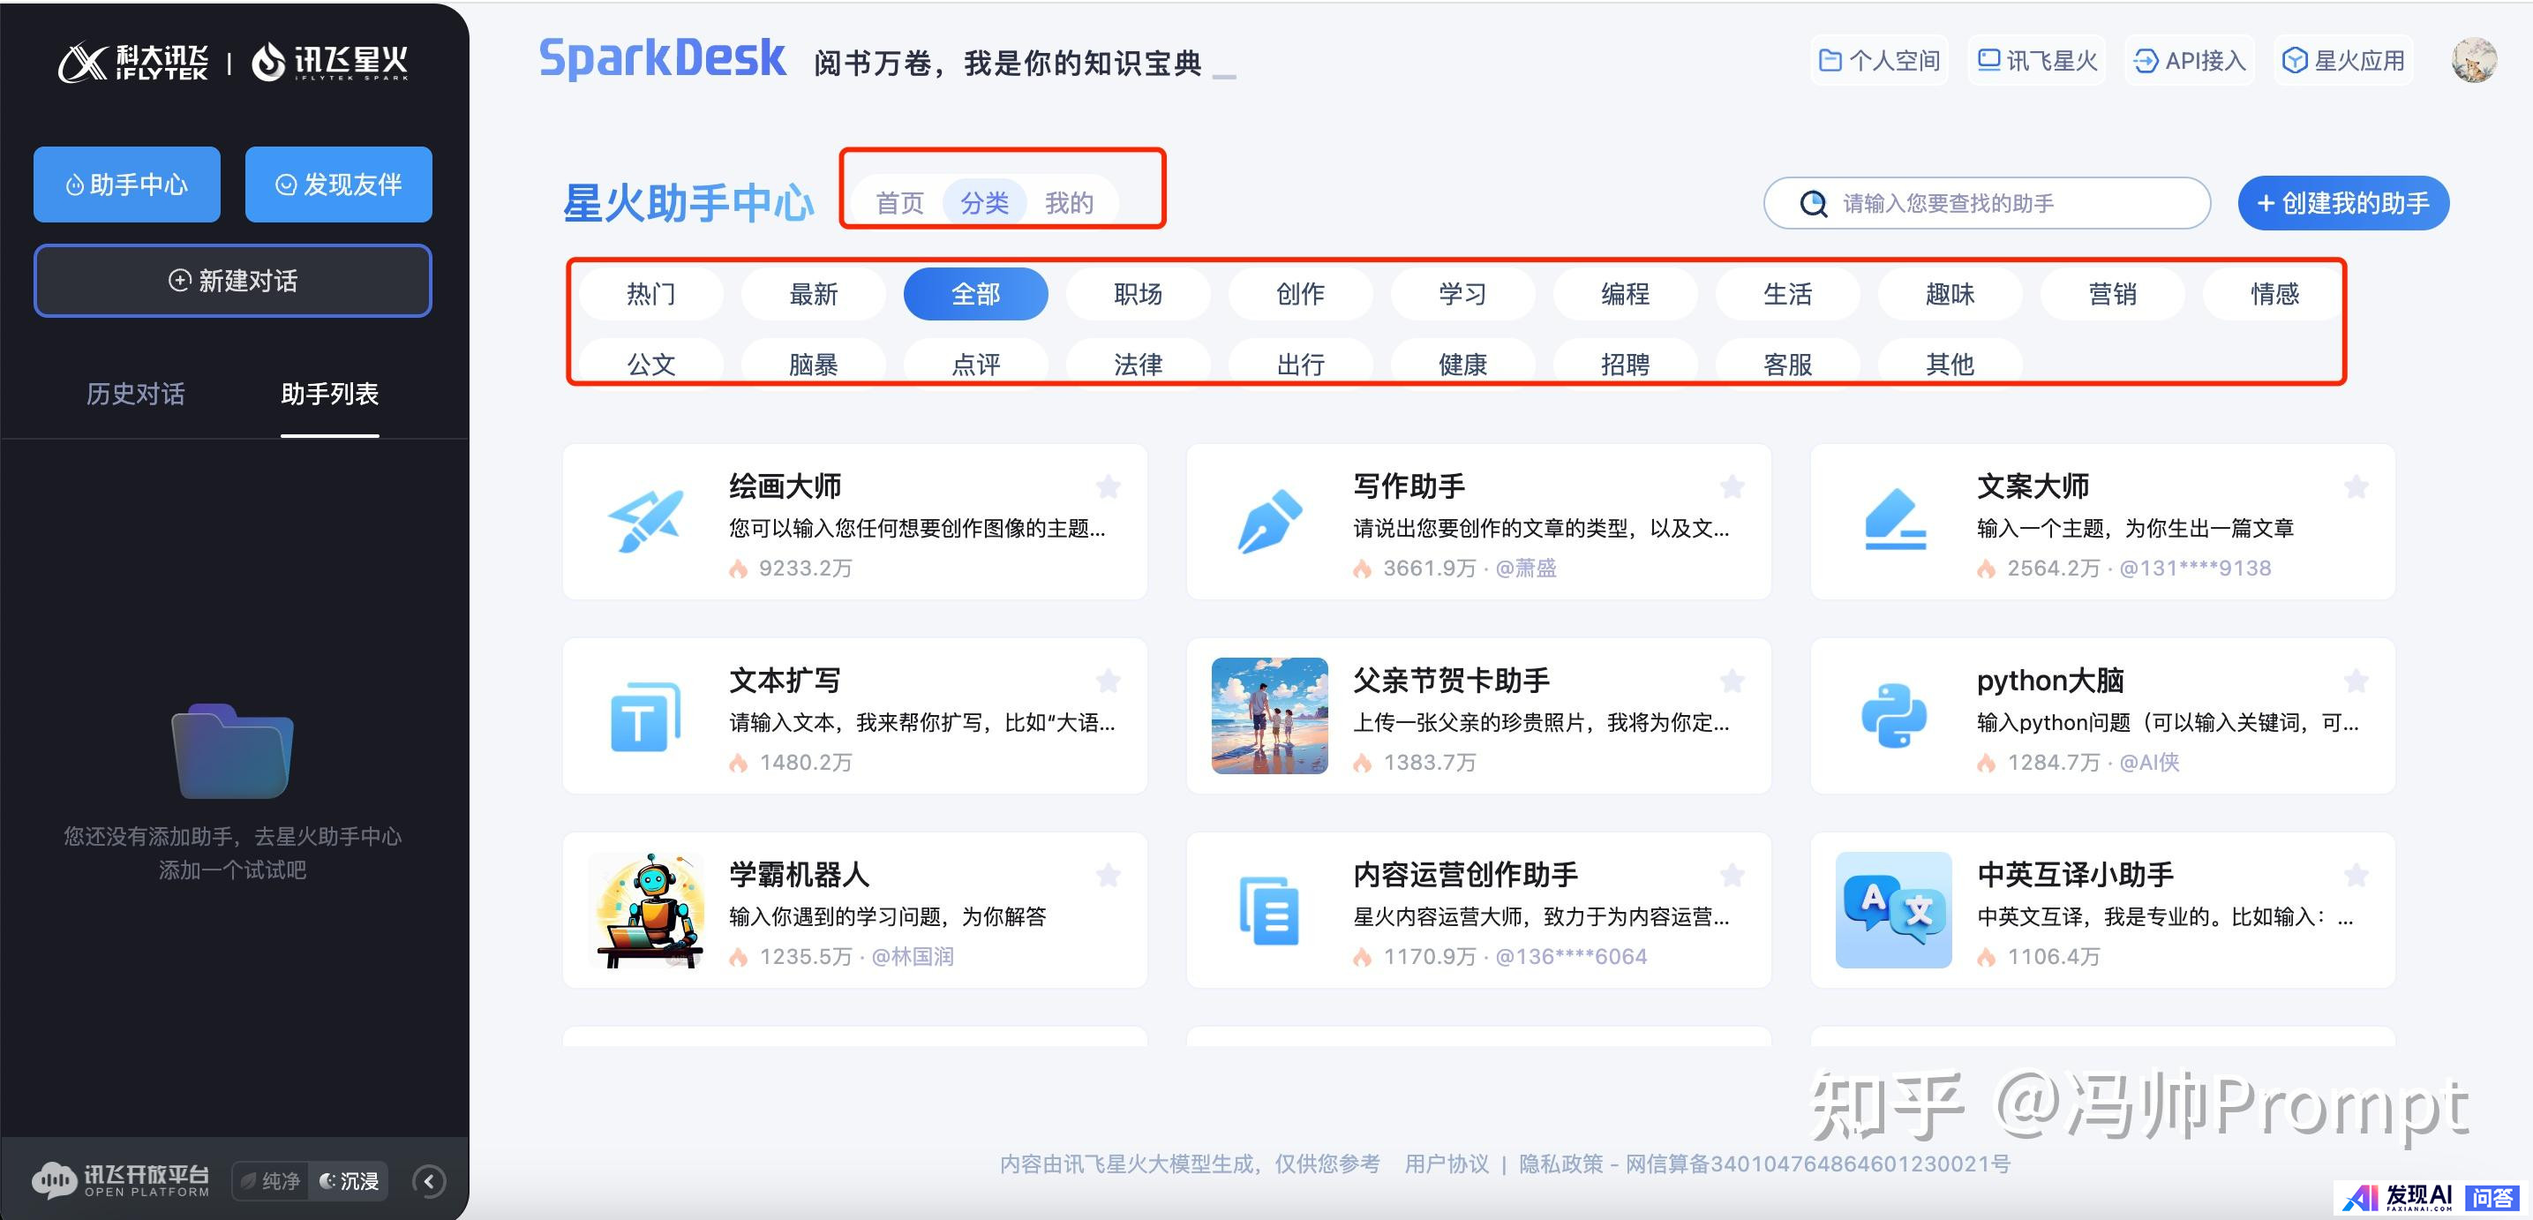Viewport: 2533px width, 1220px height.
Task: Open 讯飞星火 from top bar
Action: [2036, 61]
